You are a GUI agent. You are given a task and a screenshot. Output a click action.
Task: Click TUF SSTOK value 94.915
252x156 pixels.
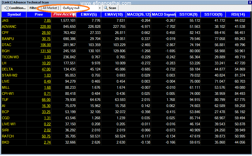pos(195,100)
